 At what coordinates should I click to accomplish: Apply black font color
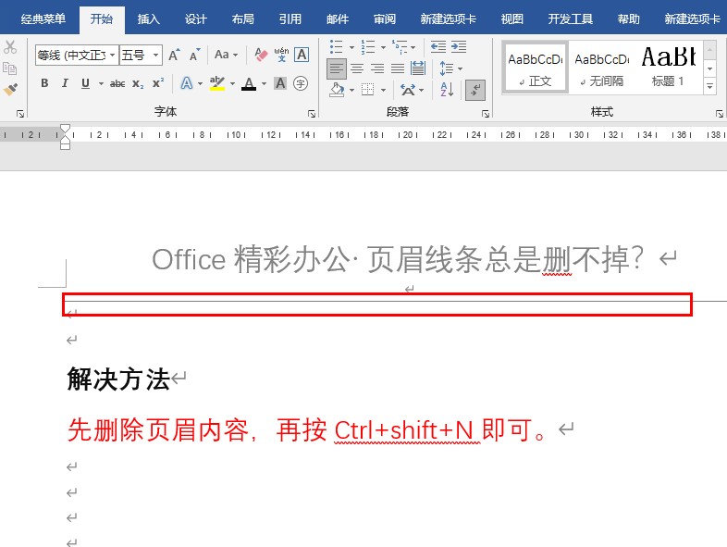(x=249, y=83)
